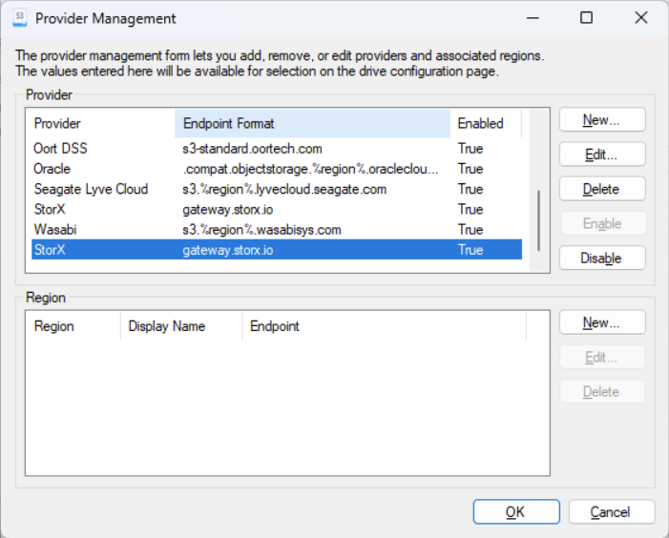669x538 pixels.
Task: Click Delete button in Provider section
Action: tap(602, 189)
